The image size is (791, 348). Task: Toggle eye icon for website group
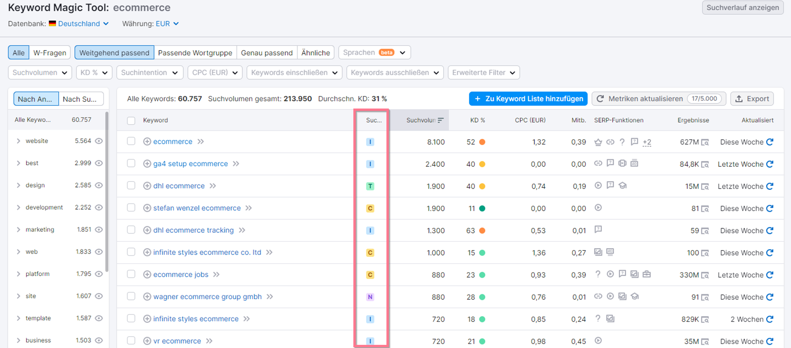coord(99,141)
